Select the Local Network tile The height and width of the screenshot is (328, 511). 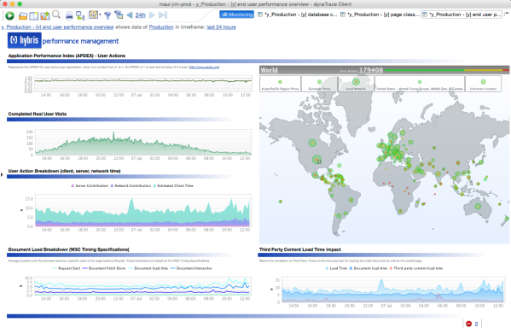[356, 84]
